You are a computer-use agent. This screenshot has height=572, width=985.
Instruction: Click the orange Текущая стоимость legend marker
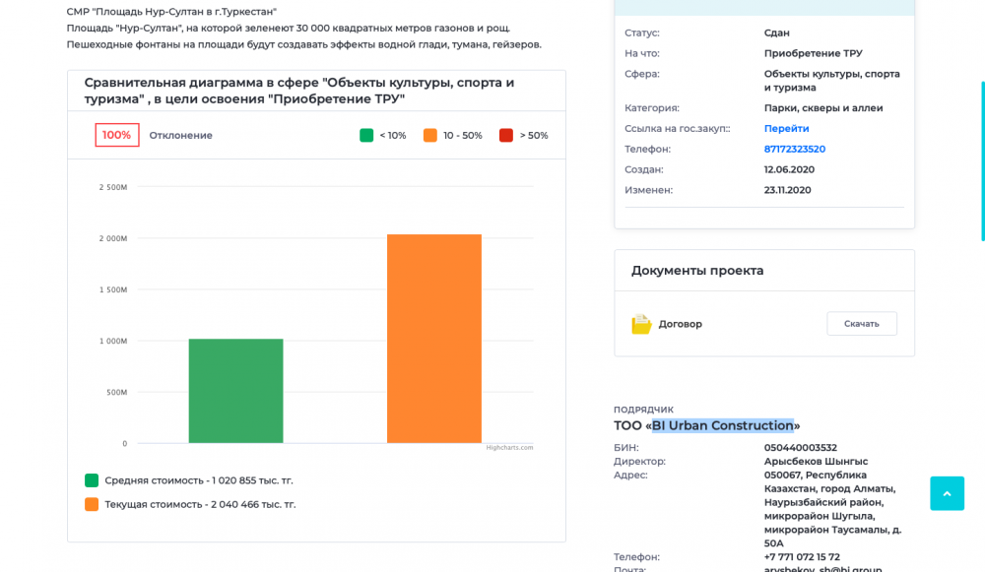tap(92, 504)
